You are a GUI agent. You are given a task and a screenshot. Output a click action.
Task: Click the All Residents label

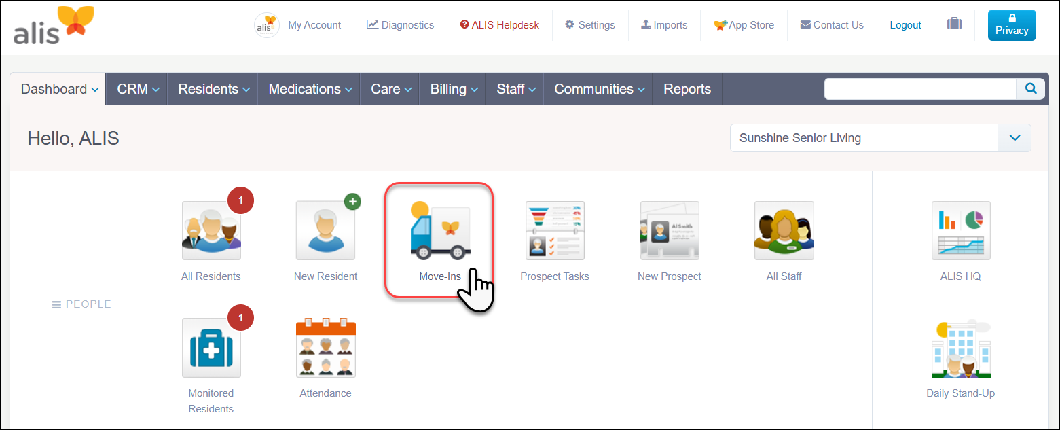pyautogui.click(x=211, y=276)
